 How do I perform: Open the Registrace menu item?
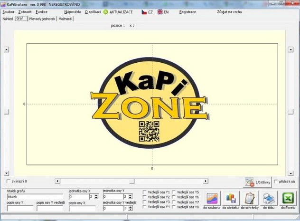pos(187,12)
